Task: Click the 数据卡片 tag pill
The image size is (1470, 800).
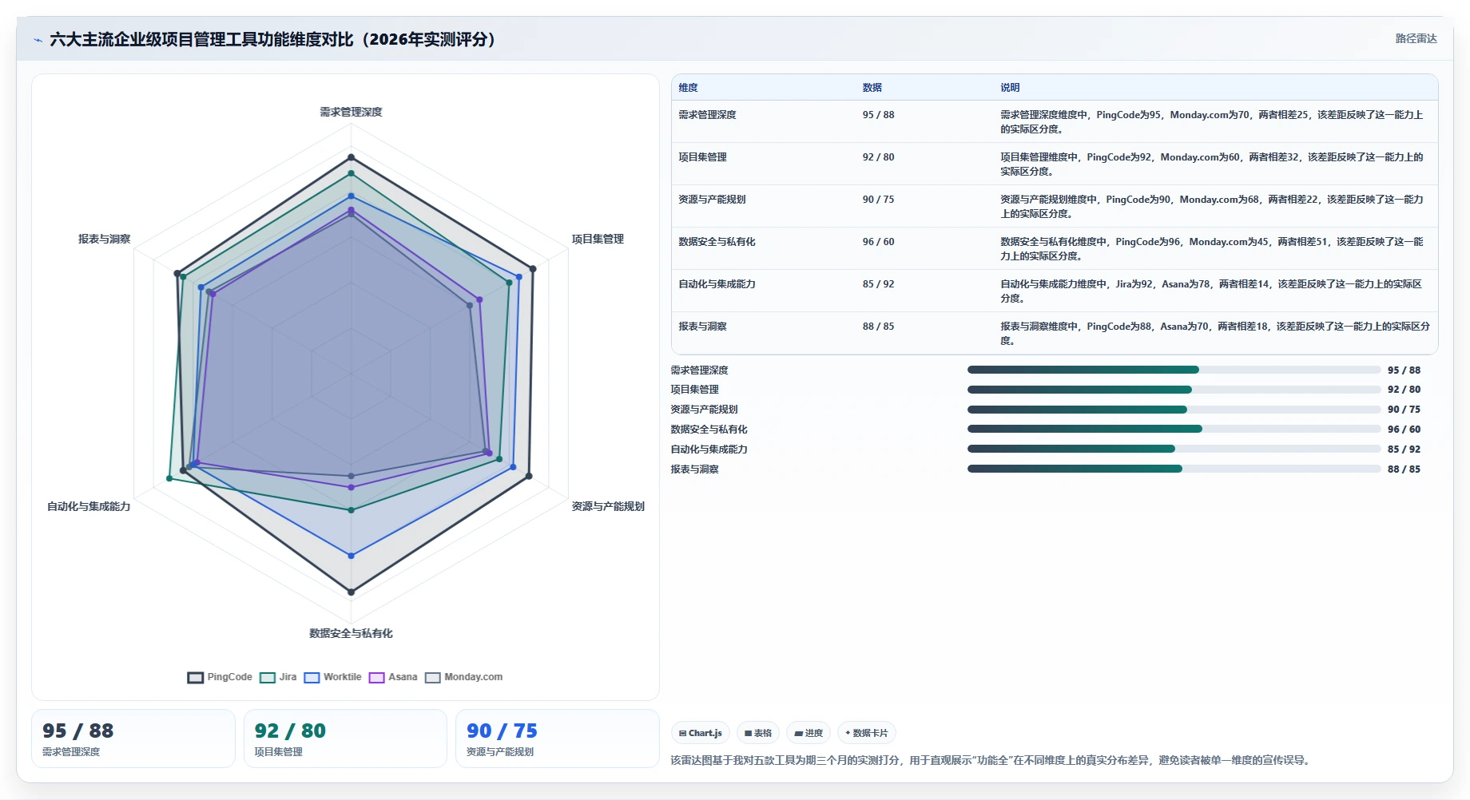Action: click(867, 733)
